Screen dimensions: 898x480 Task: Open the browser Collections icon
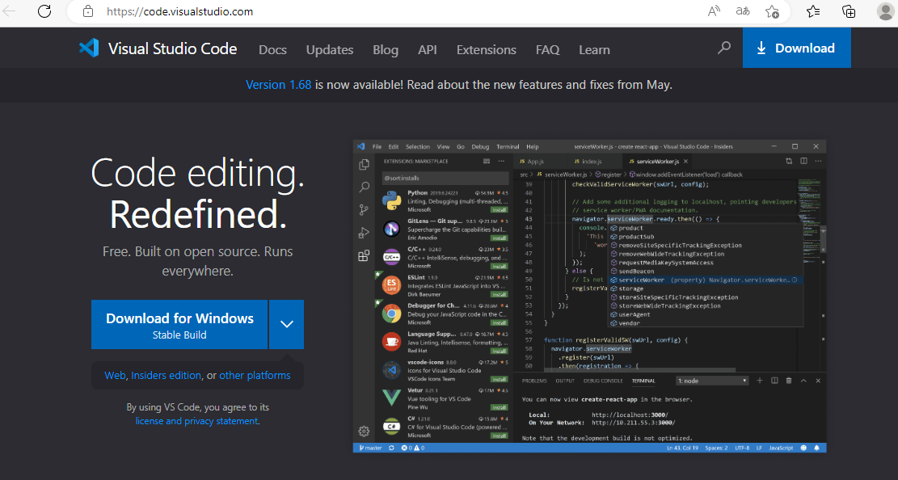(848, 11)
